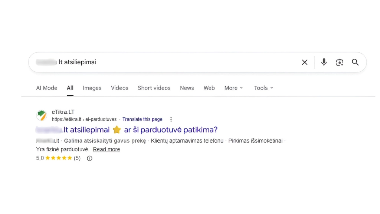This screenshot has height=214, width=380.
Task: Click the Read more link in the snippet
Action: pos(106,149)
